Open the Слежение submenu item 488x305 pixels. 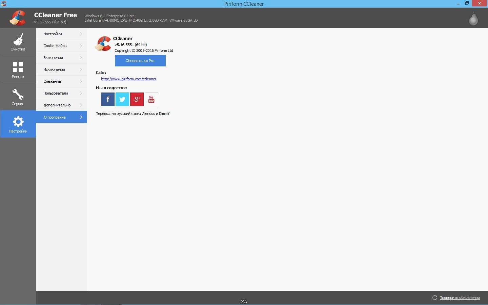[x=61, y=81]
